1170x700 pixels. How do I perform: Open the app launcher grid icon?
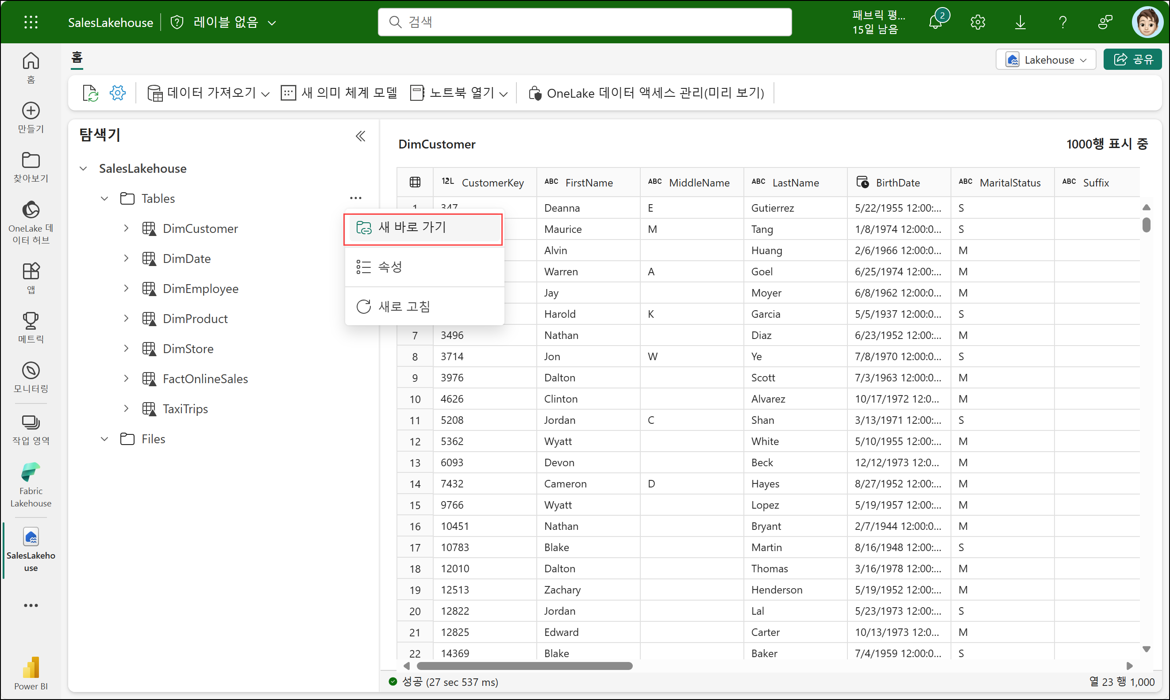(31, 22)
